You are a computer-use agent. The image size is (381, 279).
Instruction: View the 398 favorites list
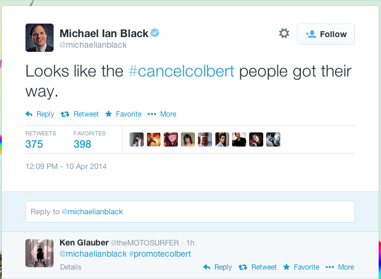coord(82,144)
